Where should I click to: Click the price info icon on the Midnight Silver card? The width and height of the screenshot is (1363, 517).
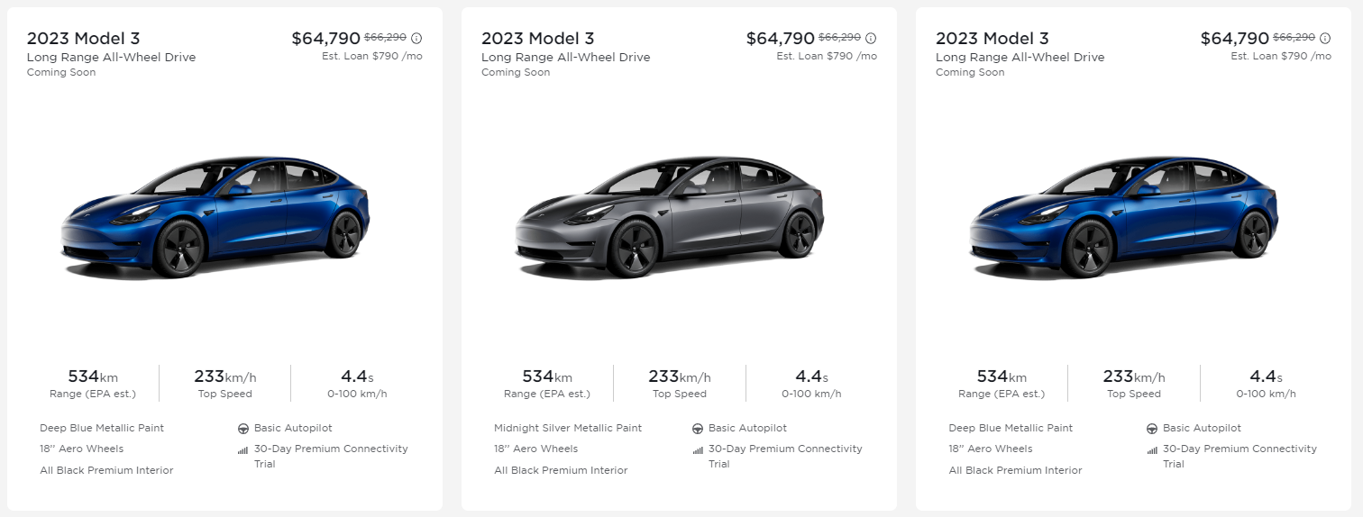(871, 39)
